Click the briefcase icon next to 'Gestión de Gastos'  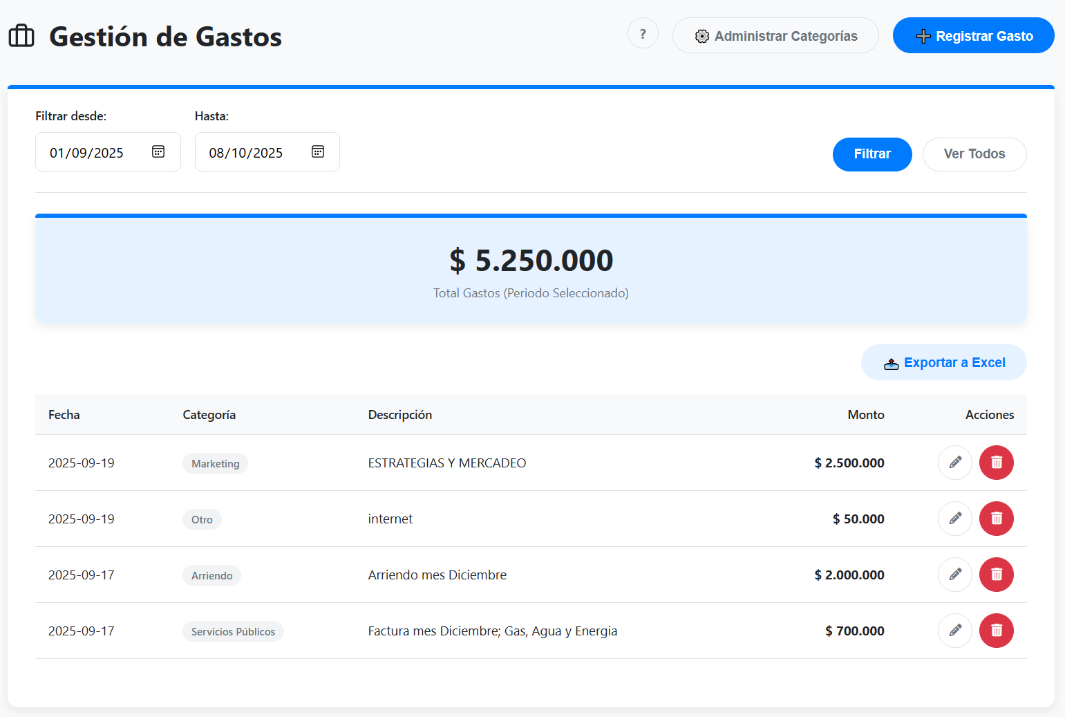[21, 35]
